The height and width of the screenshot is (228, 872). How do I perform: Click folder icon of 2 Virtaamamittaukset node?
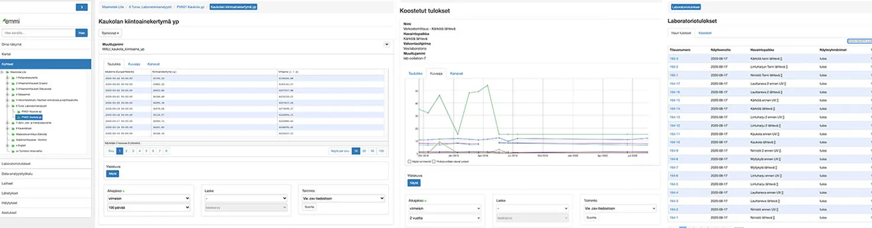pos(13,84)
